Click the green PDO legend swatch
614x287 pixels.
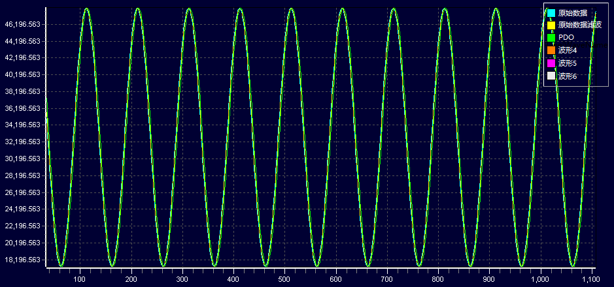551,38
